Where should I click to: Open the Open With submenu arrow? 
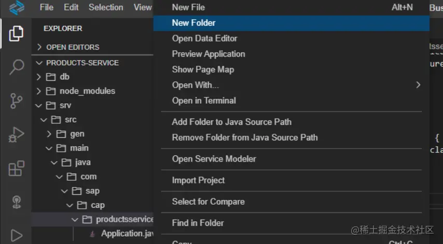418,85
